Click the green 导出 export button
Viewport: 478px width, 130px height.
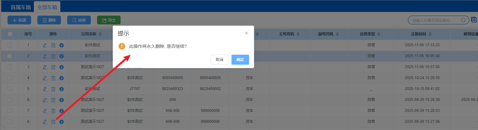tap(109, 20)
